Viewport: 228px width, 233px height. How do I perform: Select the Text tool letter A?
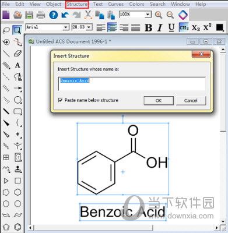tap(17, 65)
